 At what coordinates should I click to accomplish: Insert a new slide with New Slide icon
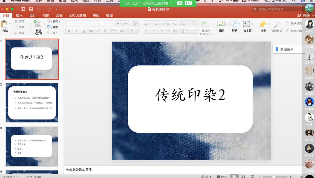(38, 24)
